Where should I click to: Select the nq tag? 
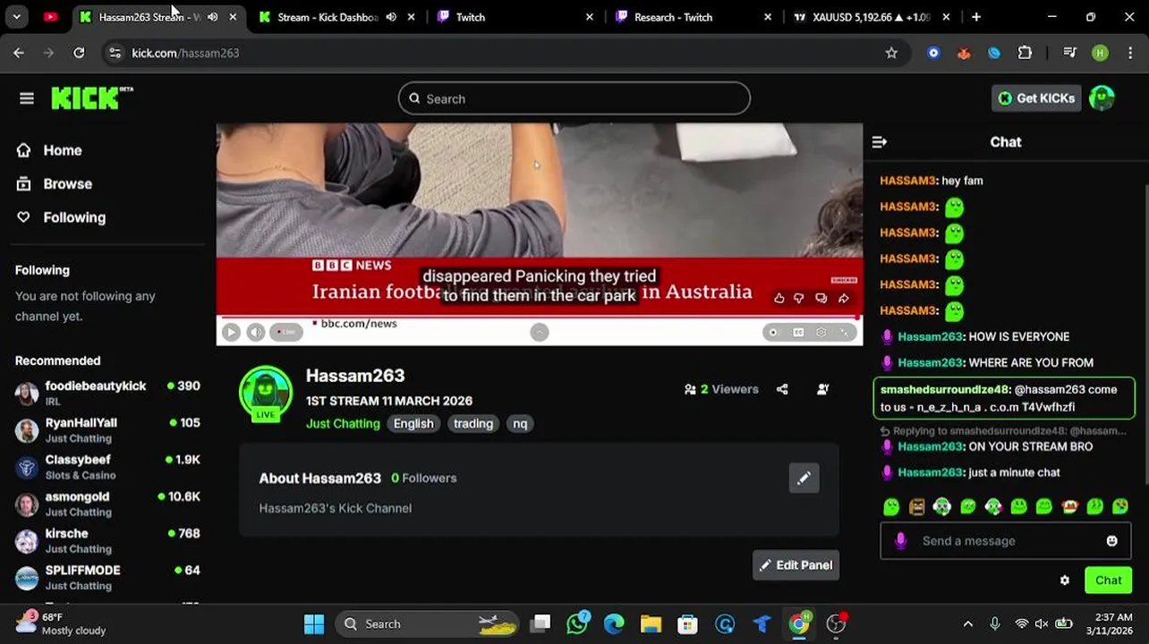click(x=520, y=424)
